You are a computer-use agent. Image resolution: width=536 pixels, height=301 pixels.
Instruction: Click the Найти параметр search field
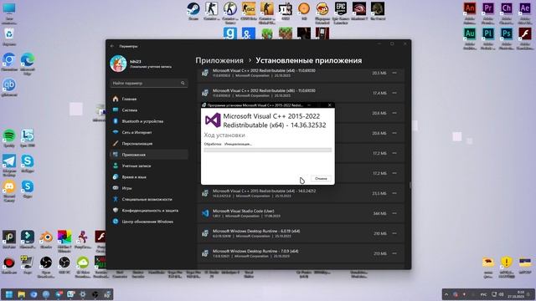click(x=149, y=83)
